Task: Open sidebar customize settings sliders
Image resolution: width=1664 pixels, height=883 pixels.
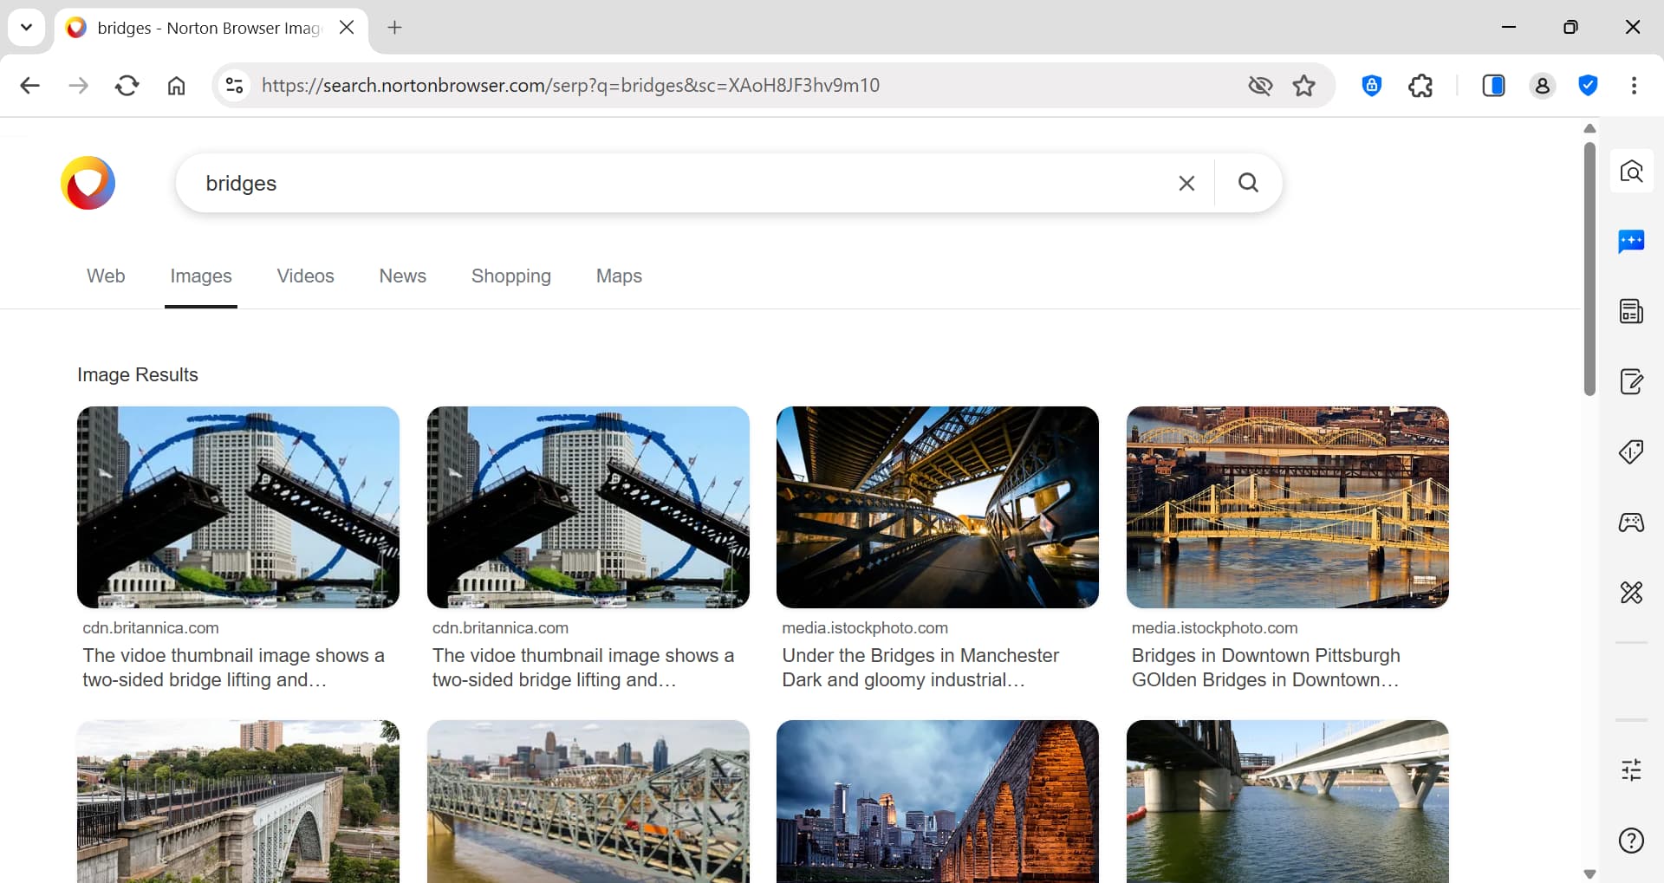Action: pyautogui.click(x=1631, y=769)
